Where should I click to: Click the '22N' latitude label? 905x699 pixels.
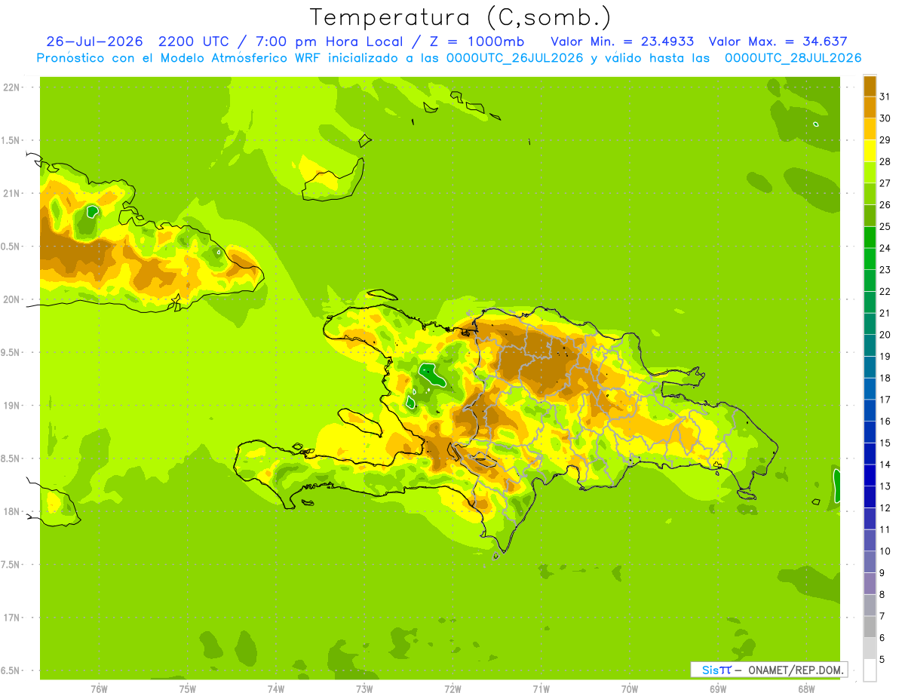(x=11, y=87)
